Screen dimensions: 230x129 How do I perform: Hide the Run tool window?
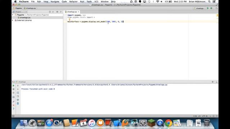216,82
